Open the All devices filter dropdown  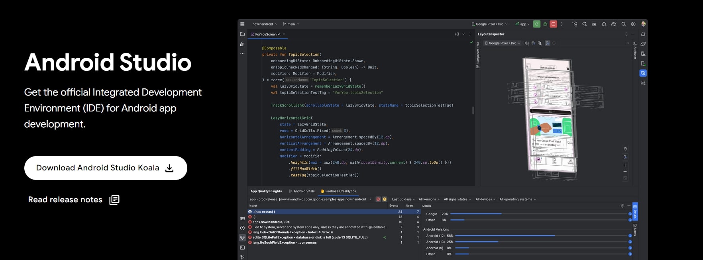coord(485,199)
